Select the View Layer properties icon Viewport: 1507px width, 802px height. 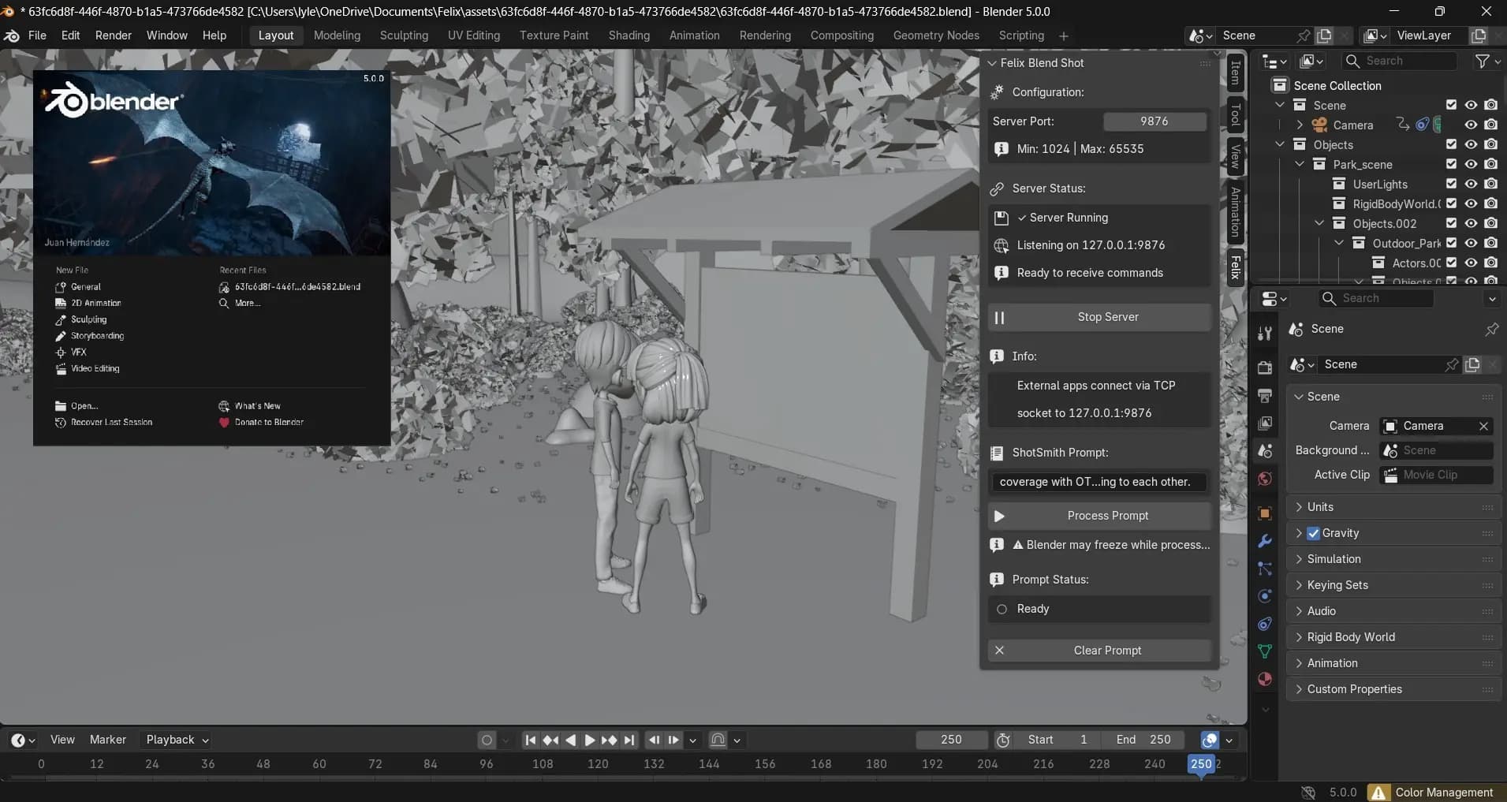coord(1266,422)
